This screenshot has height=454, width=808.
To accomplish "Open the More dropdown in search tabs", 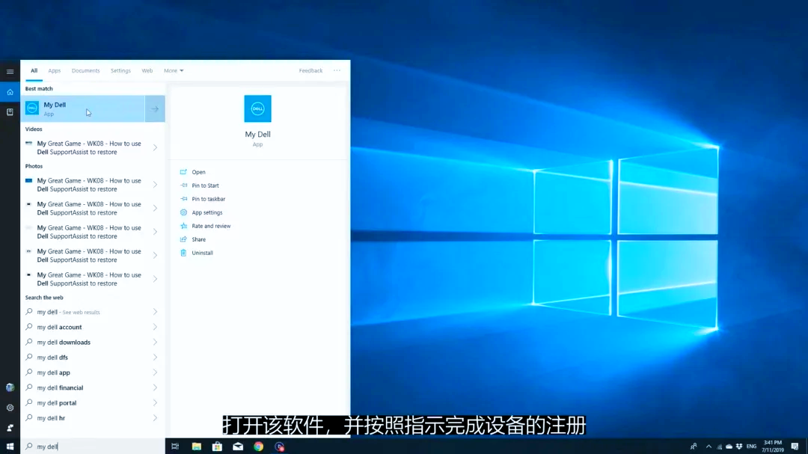I will point(174,70).
